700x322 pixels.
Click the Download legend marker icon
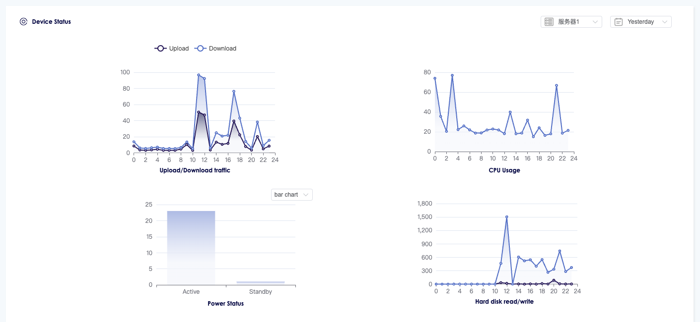pos(200,49)
